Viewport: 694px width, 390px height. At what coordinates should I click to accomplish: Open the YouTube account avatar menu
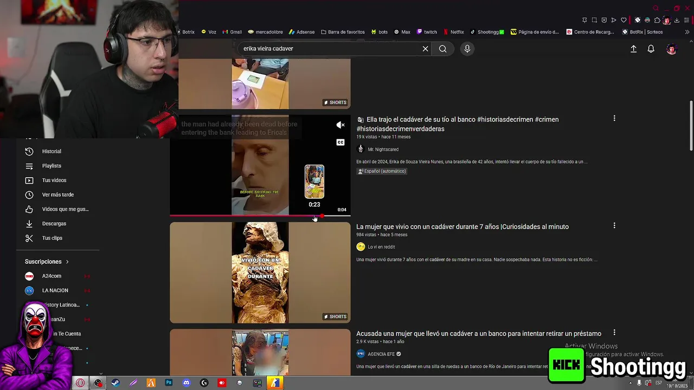672,49
